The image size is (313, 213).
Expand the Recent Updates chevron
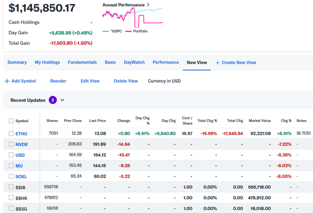tap(62, 100)
